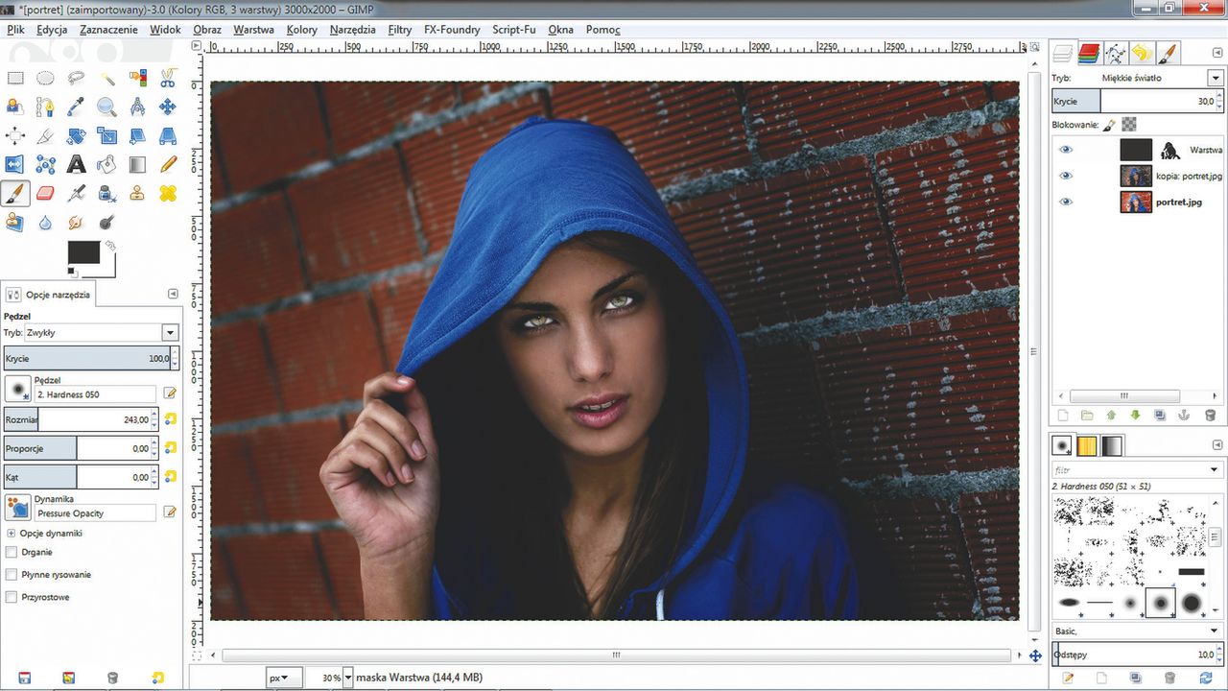Select the Text tool
The height and width of the screenshot is (691, 1228).
tap(76, 165)
